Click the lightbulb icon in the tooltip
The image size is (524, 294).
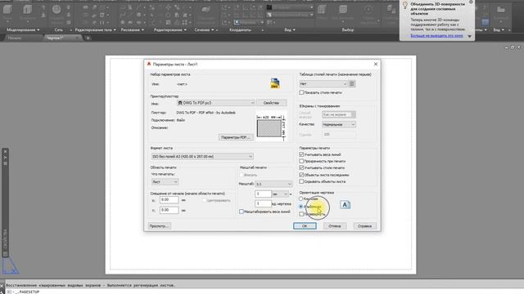405,5
